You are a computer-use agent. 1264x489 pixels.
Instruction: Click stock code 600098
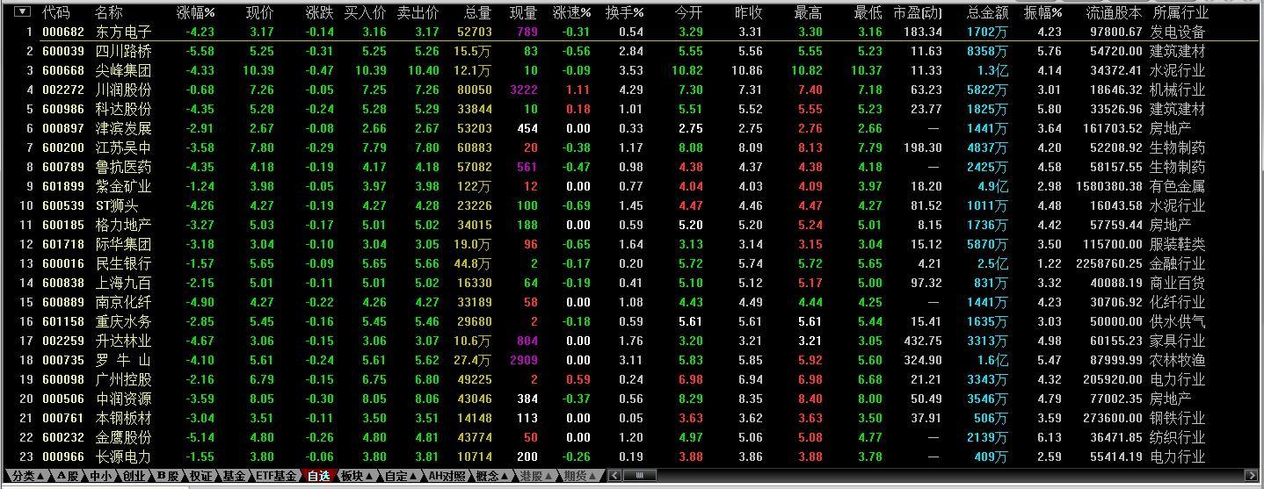63,379
